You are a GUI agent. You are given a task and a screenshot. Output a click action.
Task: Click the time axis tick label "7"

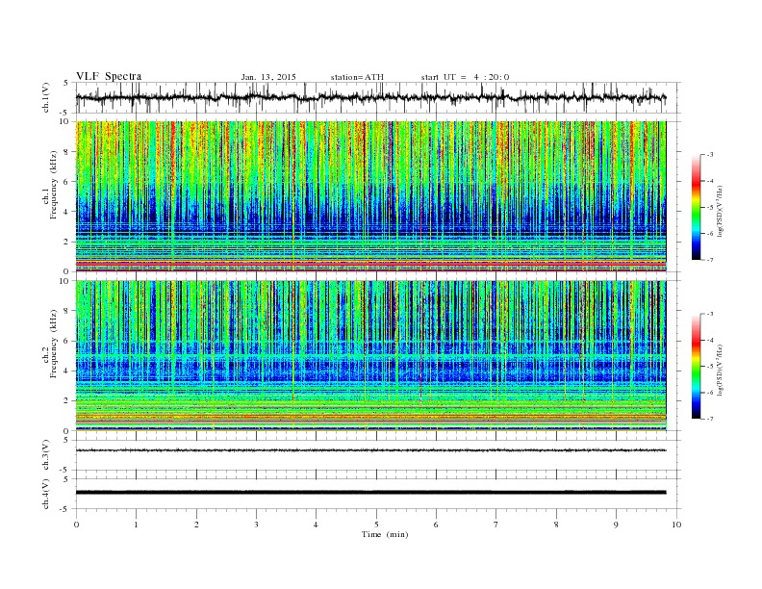tap(496, 525)
